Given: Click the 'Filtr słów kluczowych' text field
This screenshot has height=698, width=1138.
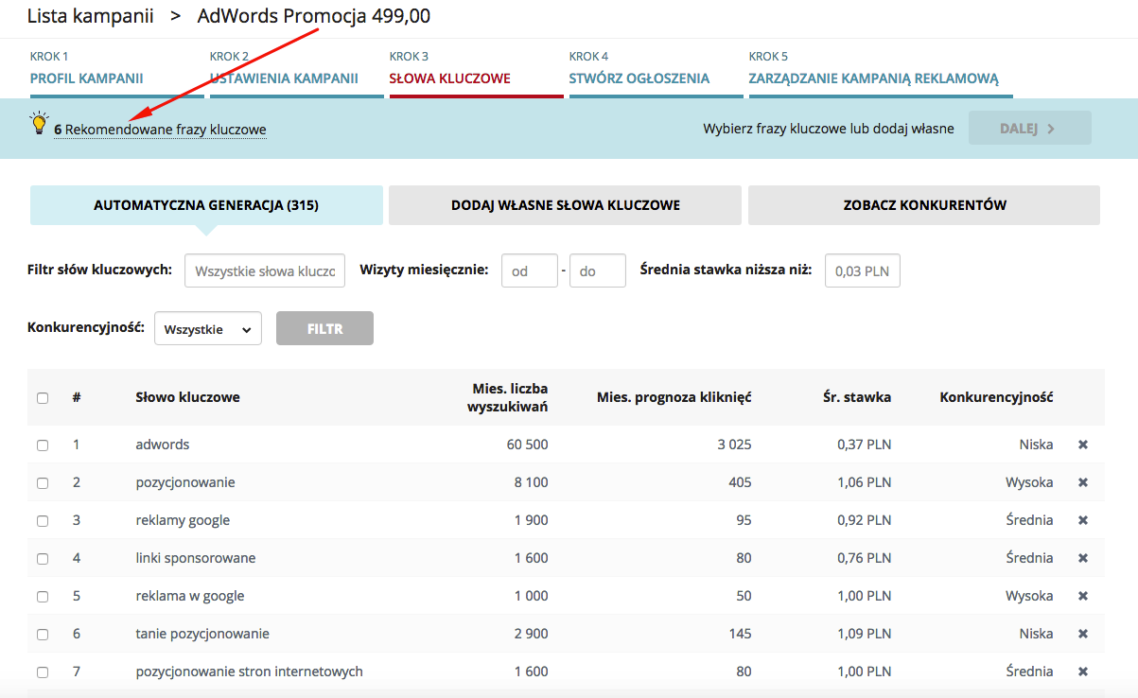Looking at the screenshot, I should tap(265, 270).
